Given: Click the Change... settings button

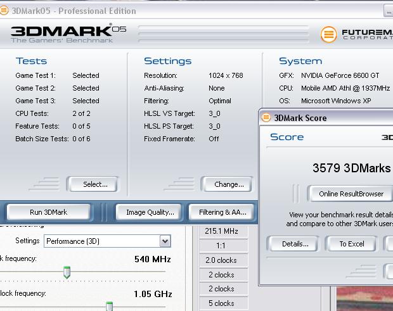Looking at the screenshot, I should [227, 184].
